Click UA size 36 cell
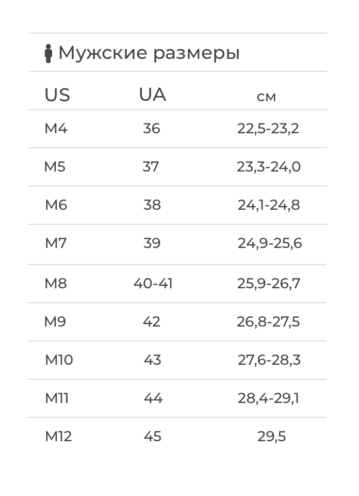 click(x=152, y=129)
